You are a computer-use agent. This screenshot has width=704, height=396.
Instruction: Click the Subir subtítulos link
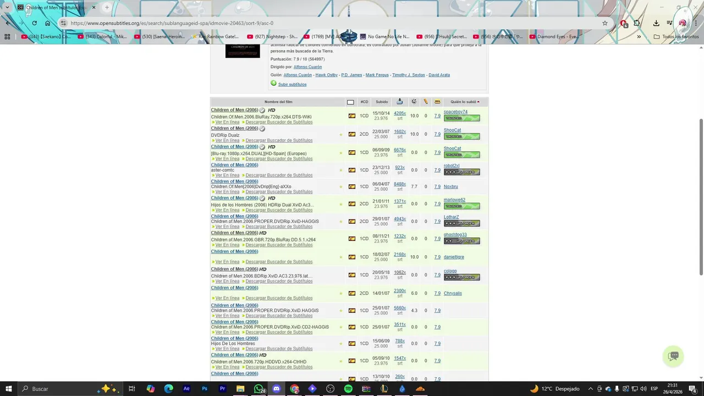tap(292, 84)
